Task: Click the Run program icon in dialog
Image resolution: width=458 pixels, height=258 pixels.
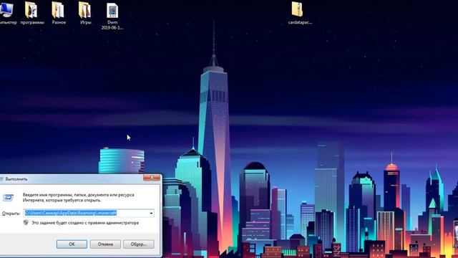Action: point(8,198)
